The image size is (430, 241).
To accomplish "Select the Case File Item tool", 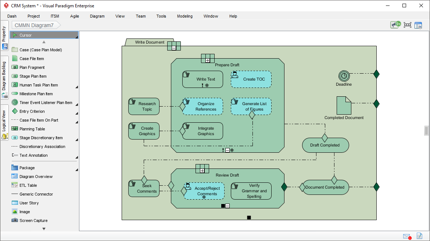I will coord(32,59).
